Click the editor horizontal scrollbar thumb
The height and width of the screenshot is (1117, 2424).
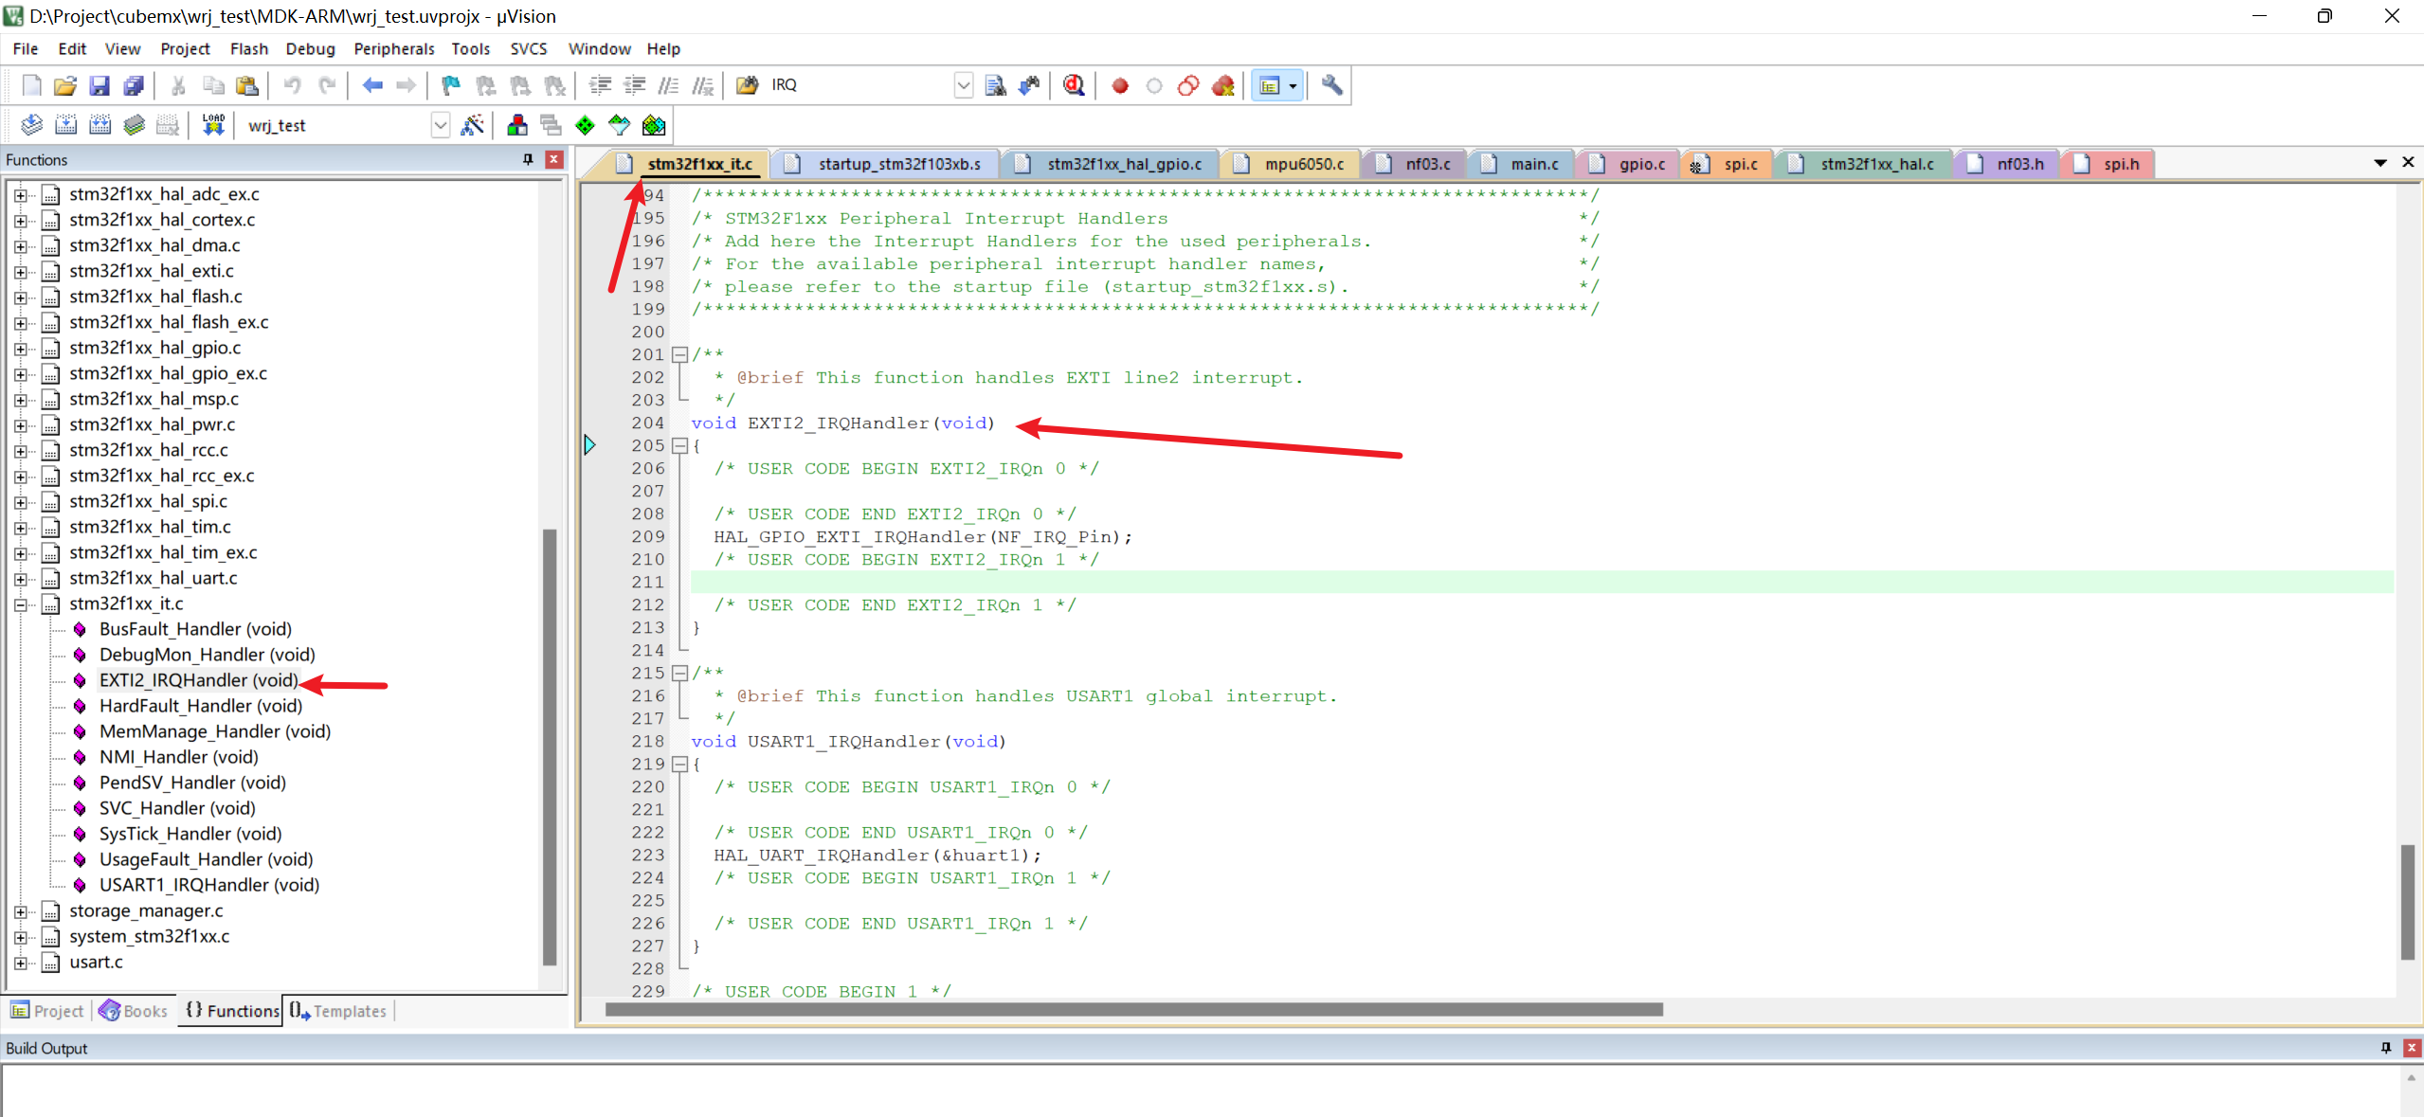[x=1133, y=1010]
